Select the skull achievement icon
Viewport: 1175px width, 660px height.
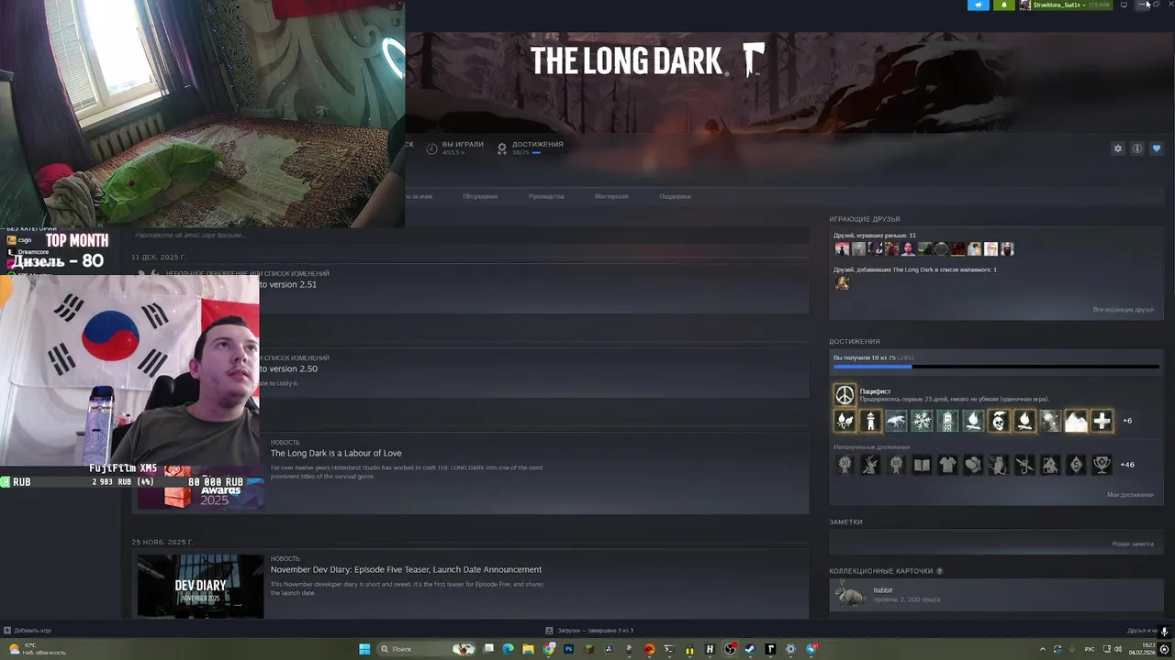click(999, 421)
